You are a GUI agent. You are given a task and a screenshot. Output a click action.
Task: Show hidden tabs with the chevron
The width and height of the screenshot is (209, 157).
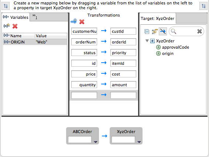pyautogui.click(x=35, y=17)
